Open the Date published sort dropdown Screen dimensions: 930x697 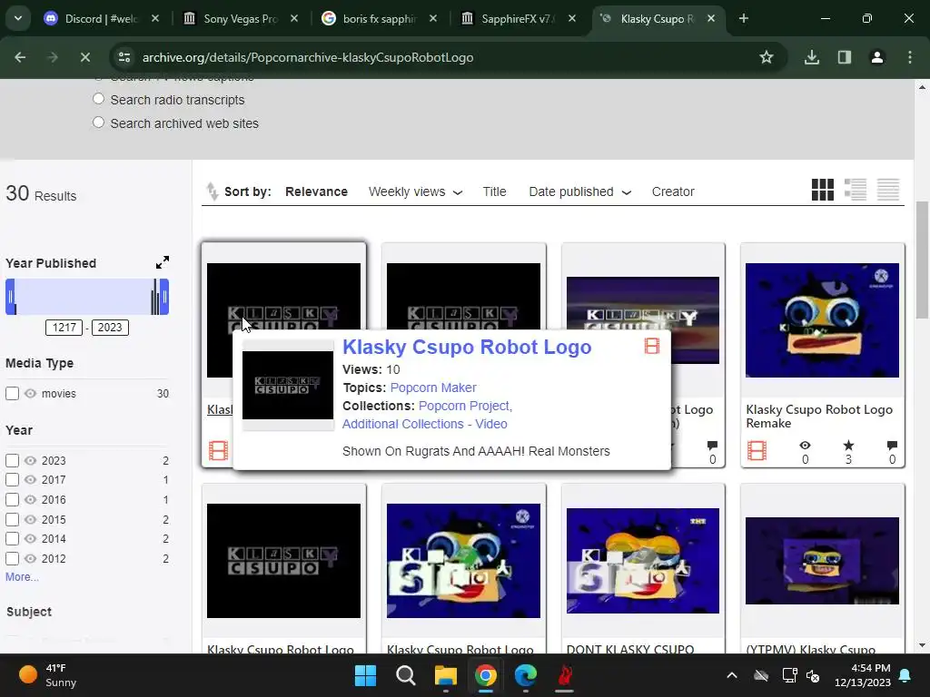(579, 191)
